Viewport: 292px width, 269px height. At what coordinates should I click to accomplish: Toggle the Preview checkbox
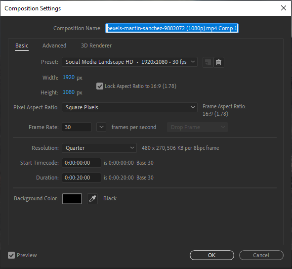pyautogui.click(x=11, y=255)
